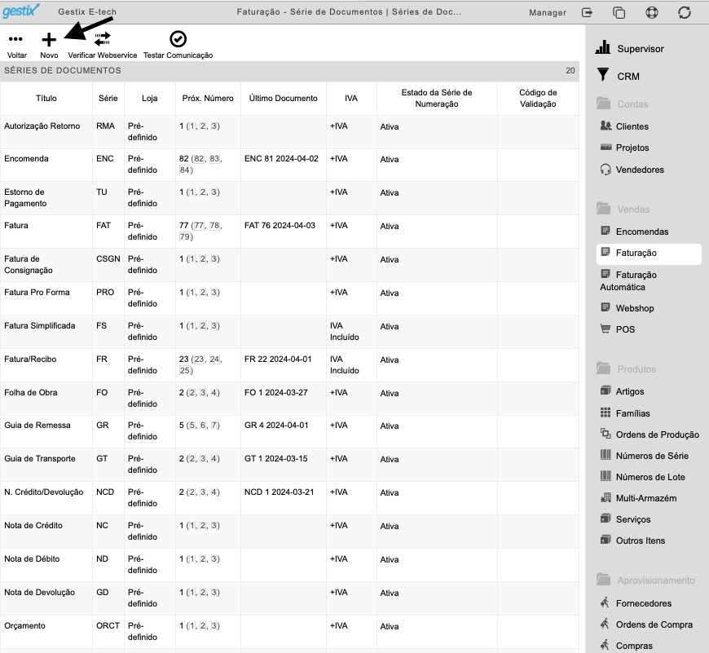
Task: Open the Estorno de Pagamento series
Action: (x=25, y=197)
